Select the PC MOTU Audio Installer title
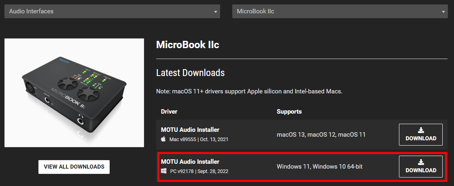The height and width of the screenshot is (186, 454). (190, 162)
